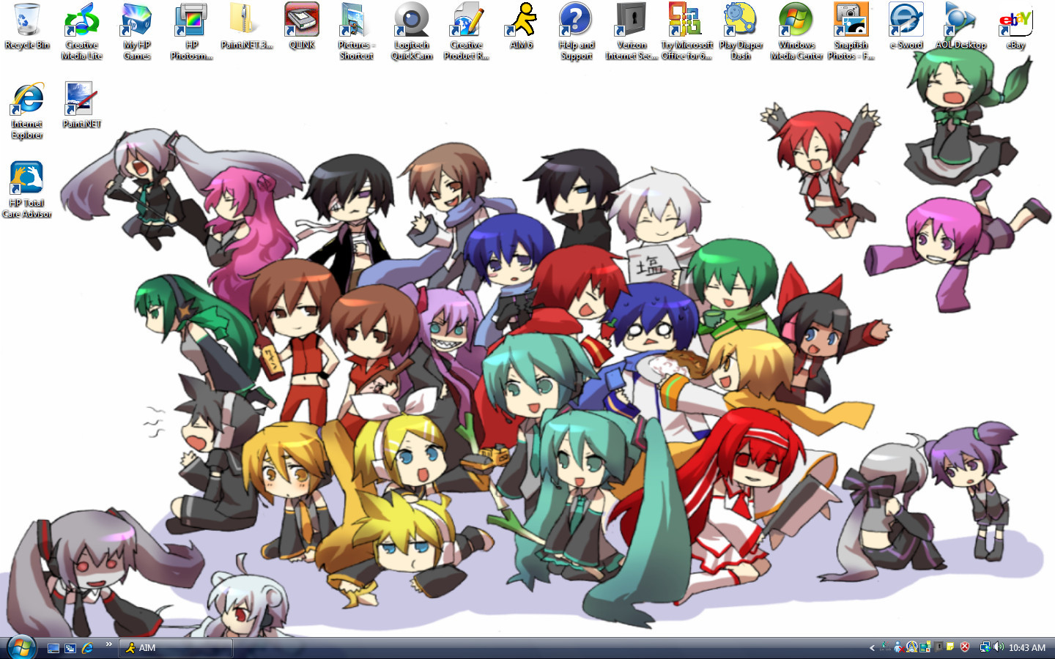Select Verizon Internet Security icon
This screenshot has width=1055, height=659.
631,31
